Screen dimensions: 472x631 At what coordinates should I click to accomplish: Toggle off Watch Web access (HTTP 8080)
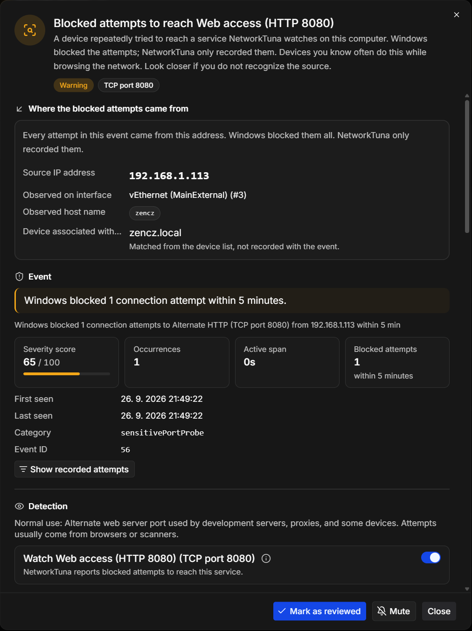[431, 558]
